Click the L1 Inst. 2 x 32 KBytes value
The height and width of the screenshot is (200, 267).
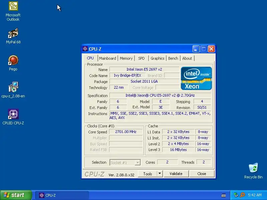click(178, 138)
